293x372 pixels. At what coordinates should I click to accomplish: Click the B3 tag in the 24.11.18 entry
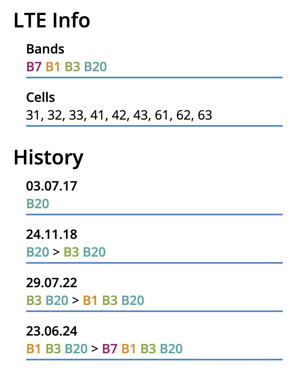pos(71,252)
